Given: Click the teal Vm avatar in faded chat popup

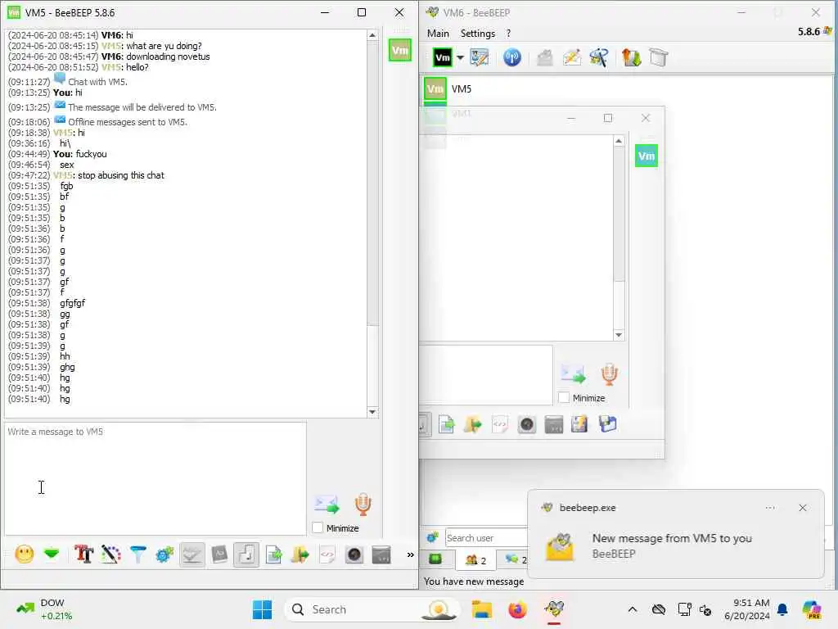Looking at the screenshot, I should click(647, 156).
